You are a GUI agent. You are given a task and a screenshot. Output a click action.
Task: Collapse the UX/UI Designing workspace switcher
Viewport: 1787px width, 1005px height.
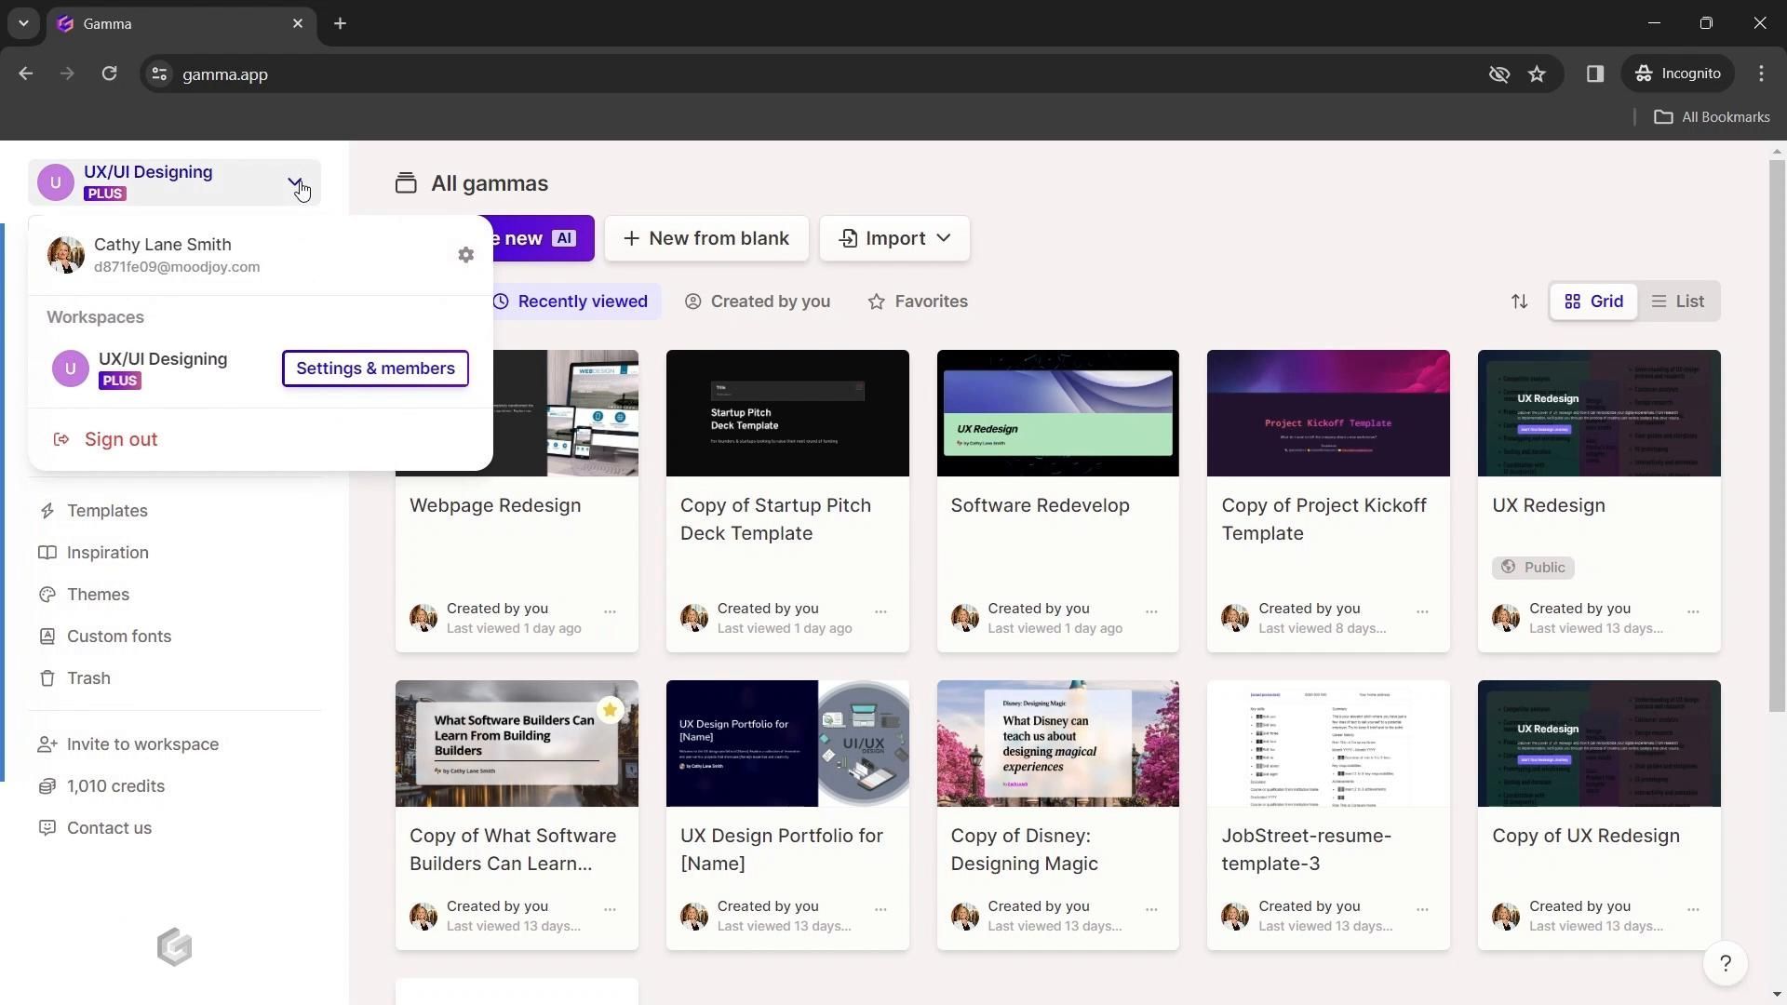pyautogui.click(x=294, y=181)
